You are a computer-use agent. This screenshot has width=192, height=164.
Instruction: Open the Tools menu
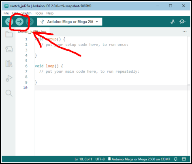click(39, 13)
